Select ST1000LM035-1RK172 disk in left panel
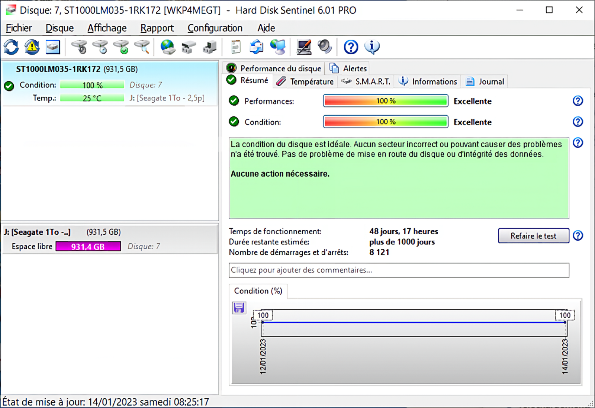 point(110,84)
